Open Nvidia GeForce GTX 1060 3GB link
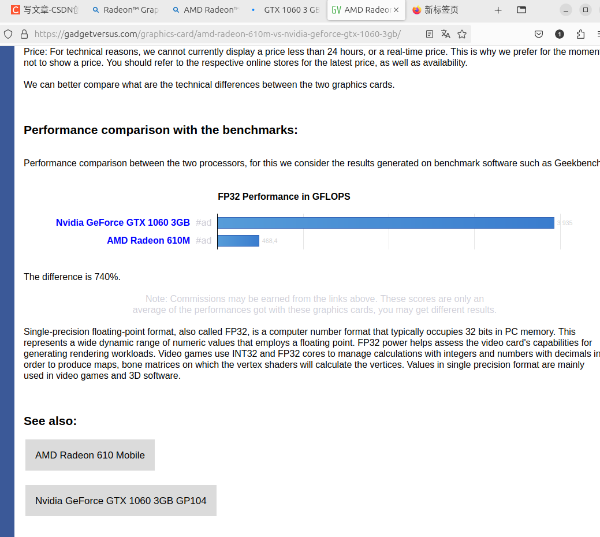The width and height of the screenshot is (600, 537). [123, 223]
